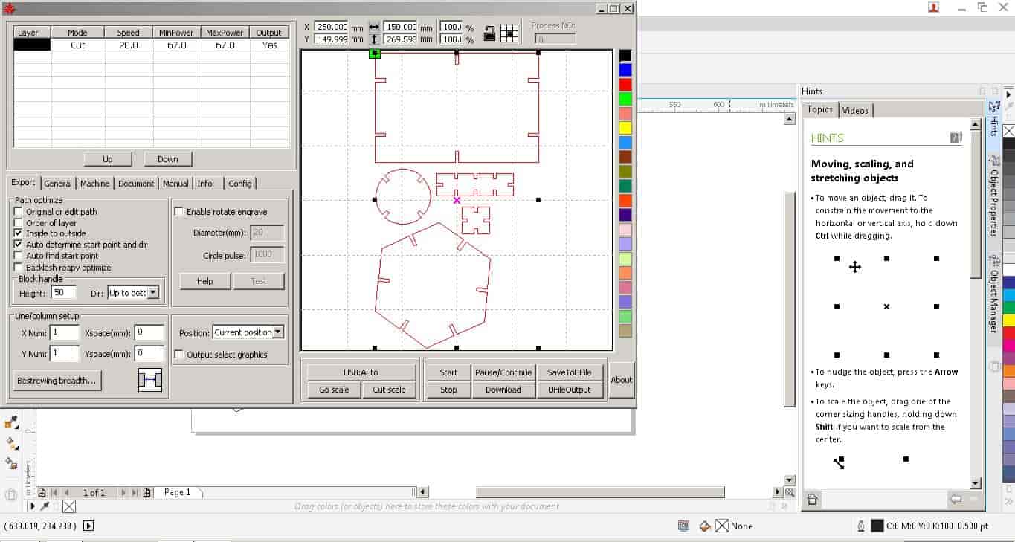1015x542 pixels.
Task: Click the no-color X box in document palette
Action: coord(69,506)
